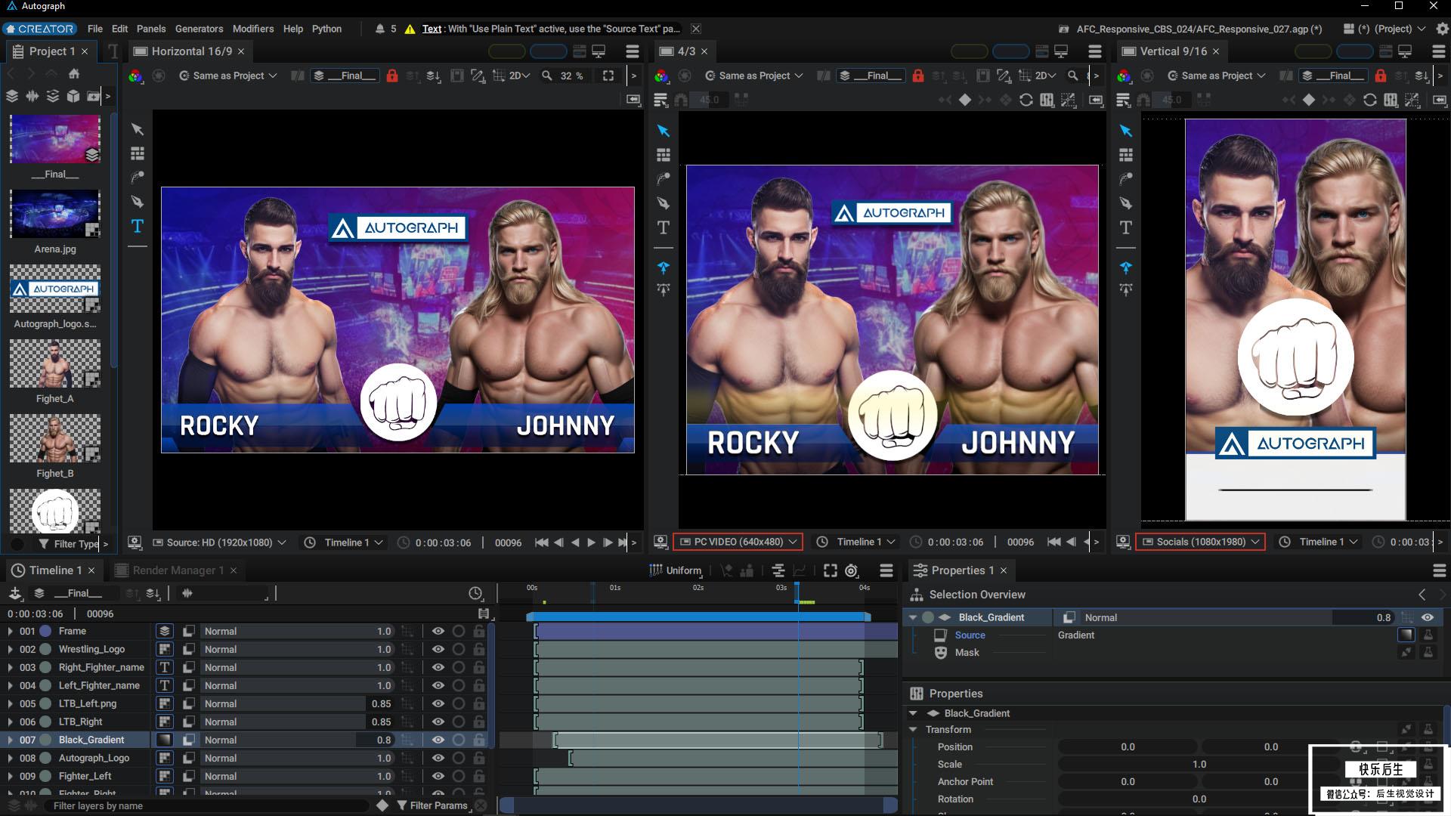Screen dimensions: 1451x816
Task: Click the zoom magnifier icon in Horizontal viewer
Action: point(547,76)
